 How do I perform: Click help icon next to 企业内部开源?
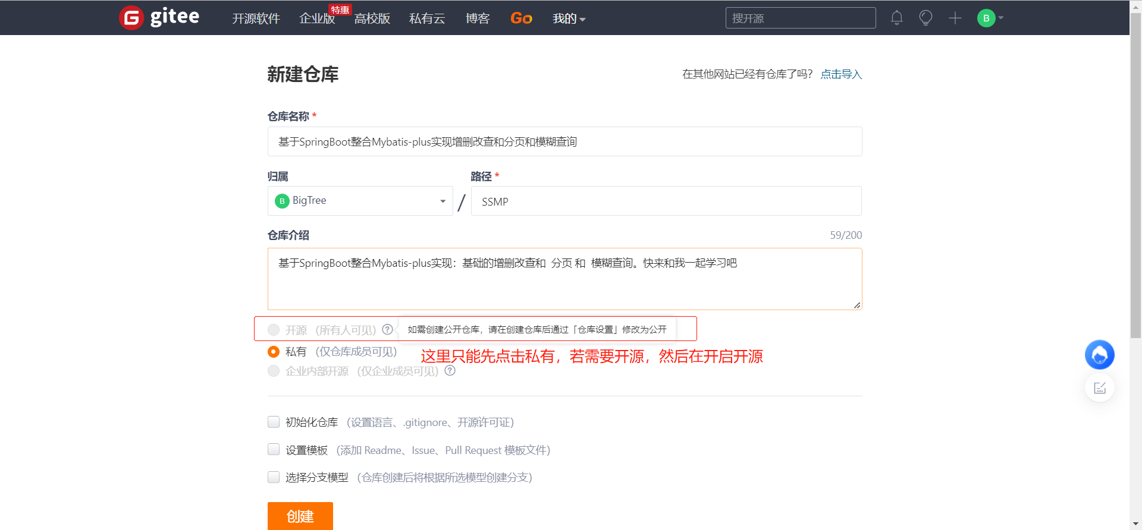click(x=450, y=371)
